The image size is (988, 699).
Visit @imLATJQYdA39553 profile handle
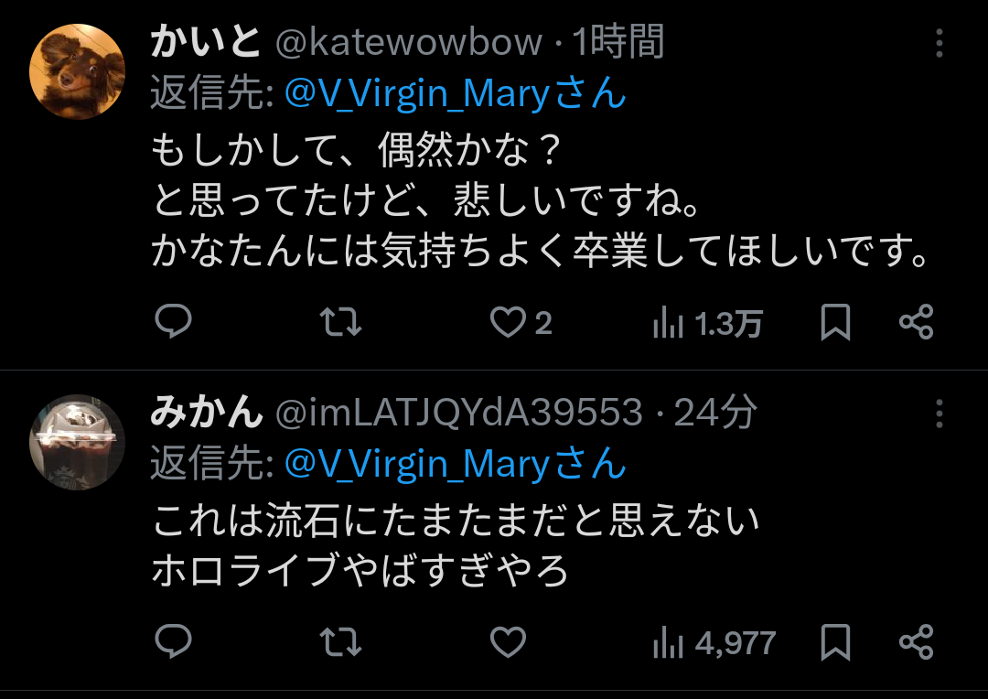pyautogui.click(x=458, y=414)
